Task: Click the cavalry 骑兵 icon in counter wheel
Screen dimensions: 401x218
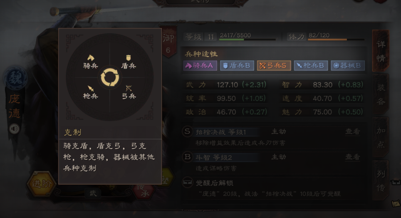Action: tap(91, 57)
